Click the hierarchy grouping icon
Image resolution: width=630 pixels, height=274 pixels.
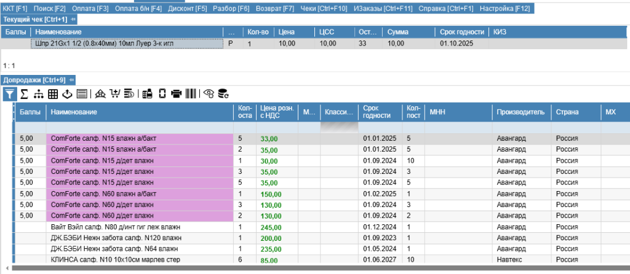(39, 94)
